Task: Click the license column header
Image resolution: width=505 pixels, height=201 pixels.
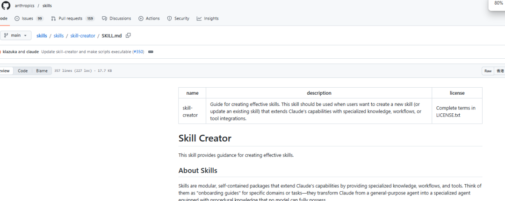Action: click(x=457, y=93)
